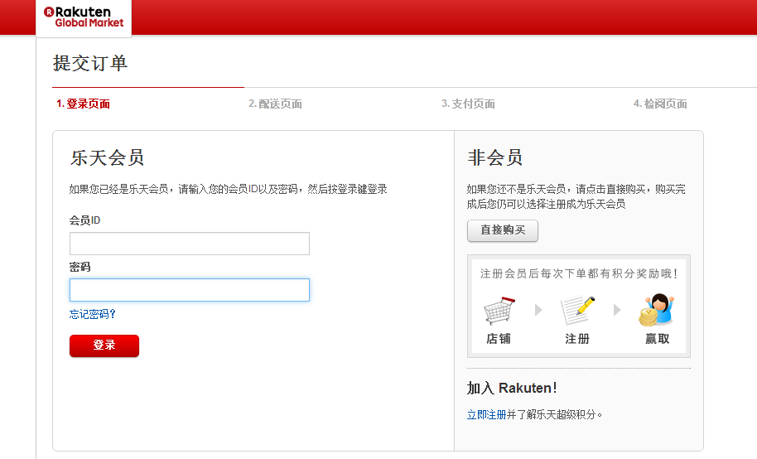The height and width of the screenshot is (459, 757).
Task: Click the 如果您已经是乐天会员 instruction text
Action: [228, 189]
